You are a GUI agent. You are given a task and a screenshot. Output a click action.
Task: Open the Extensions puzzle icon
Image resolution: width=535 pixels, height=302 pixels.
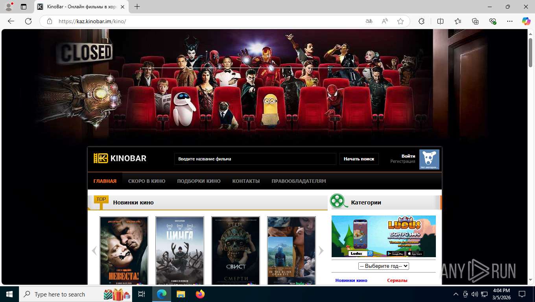[x=422, y=21]
